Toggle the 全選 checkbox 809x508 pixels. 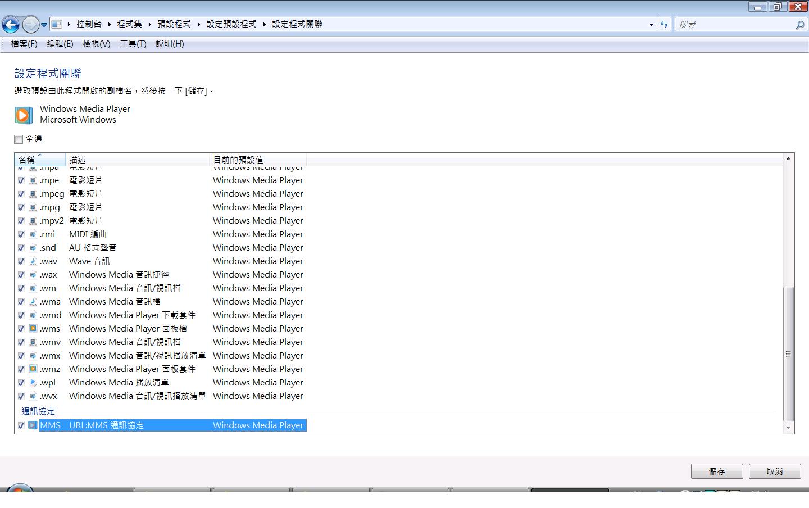pos(19,139)
